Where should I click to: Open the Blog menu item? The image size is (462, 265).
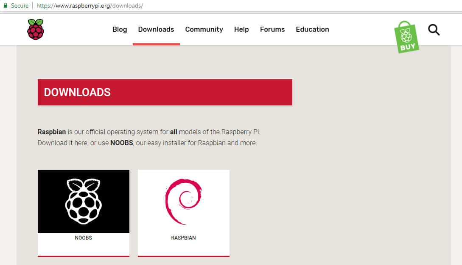[x=120, y=29]
